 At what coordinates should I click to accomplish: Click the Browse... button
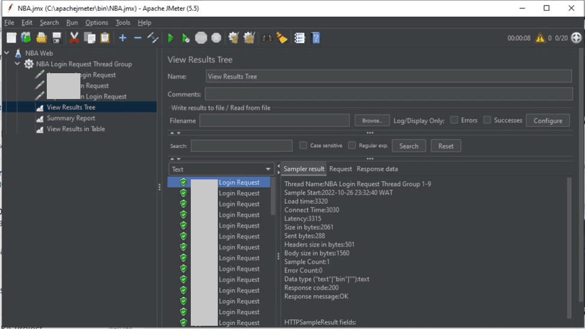(372, 121)
